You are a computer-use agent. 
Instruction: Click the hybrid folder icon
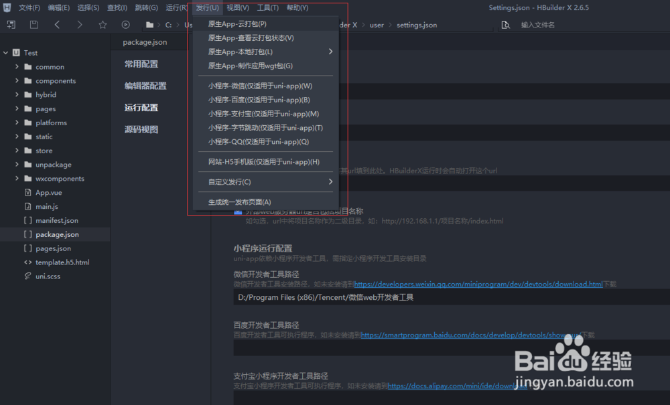click(28, 94)
